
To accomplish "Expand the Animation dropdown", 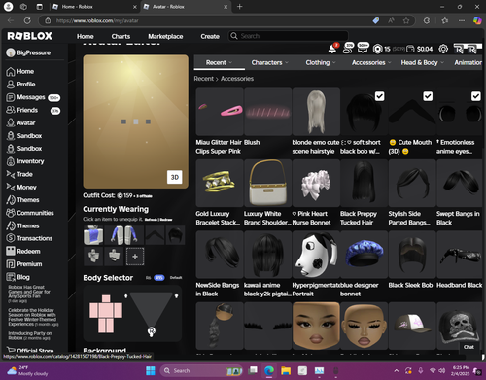I will pos(469,62).
